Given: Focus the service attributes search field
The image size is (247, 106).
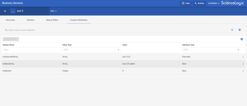Looking at the screenshot, I should (117, 30).
